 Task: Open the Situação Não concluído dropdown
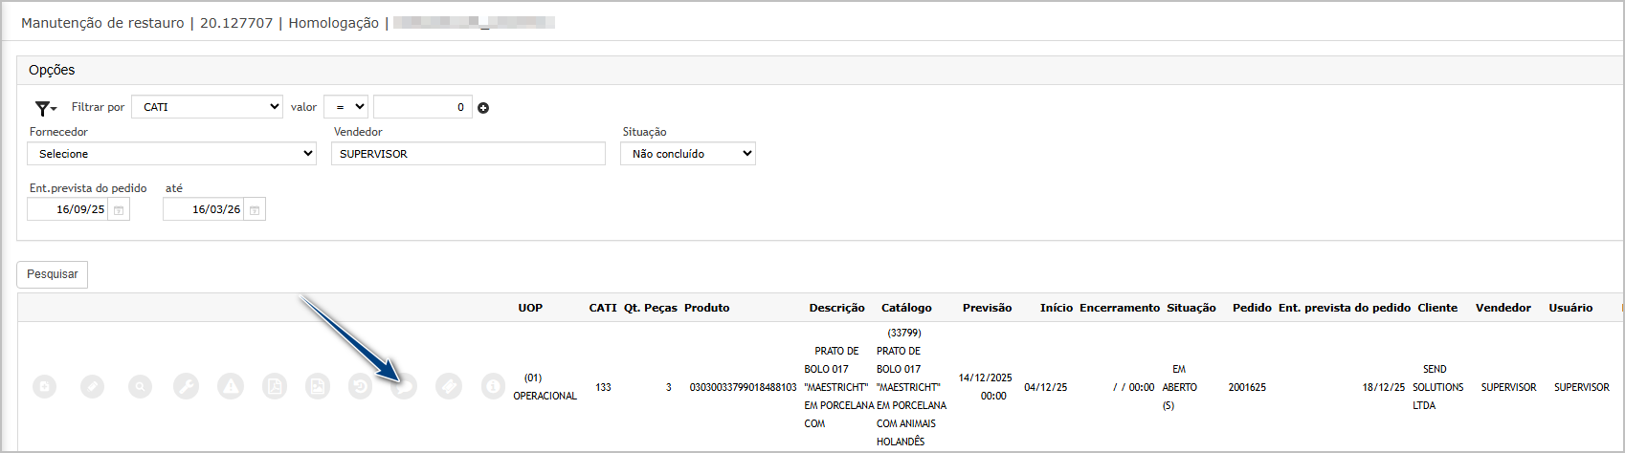(688, 154)
